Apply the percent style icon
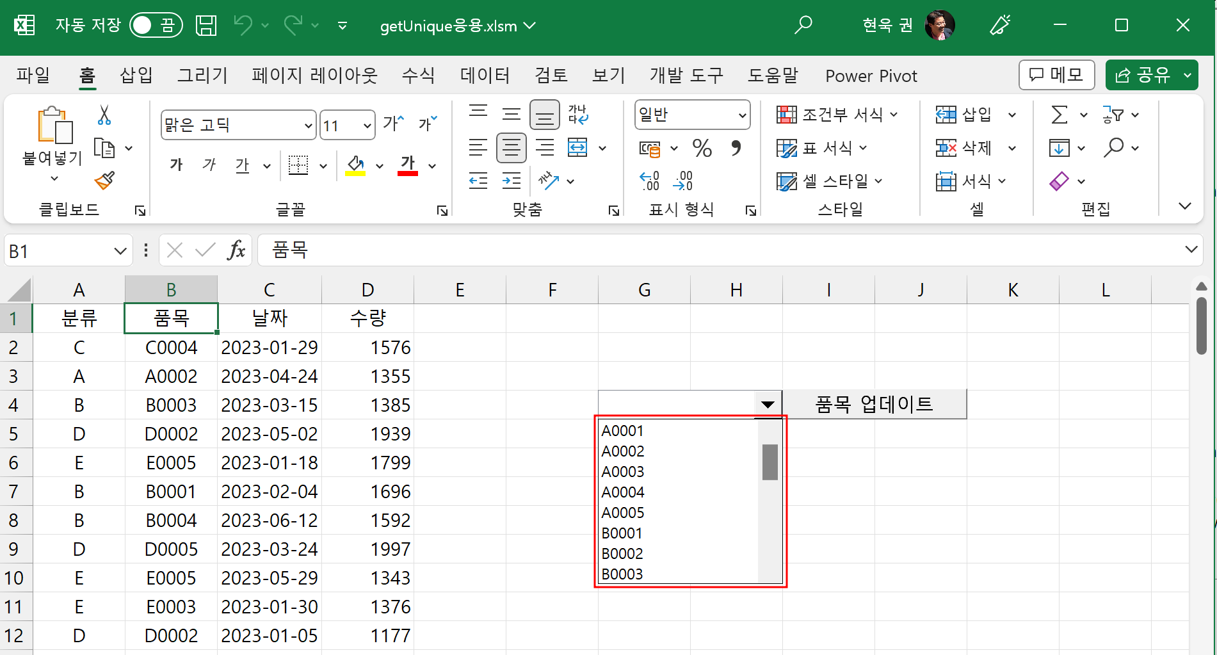This screenshot has width=1217, height=655. click(702, 148)
